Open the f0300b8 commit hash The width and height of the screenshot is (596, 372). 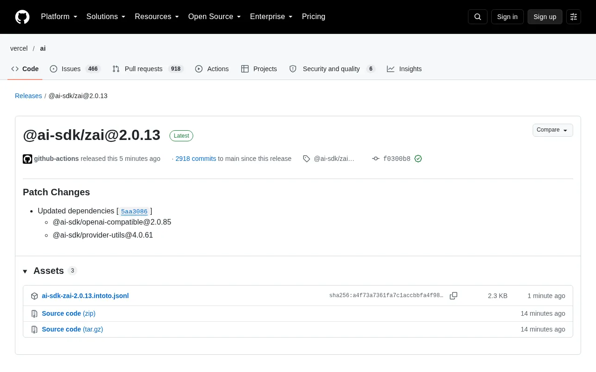click(x=397, y=159)
